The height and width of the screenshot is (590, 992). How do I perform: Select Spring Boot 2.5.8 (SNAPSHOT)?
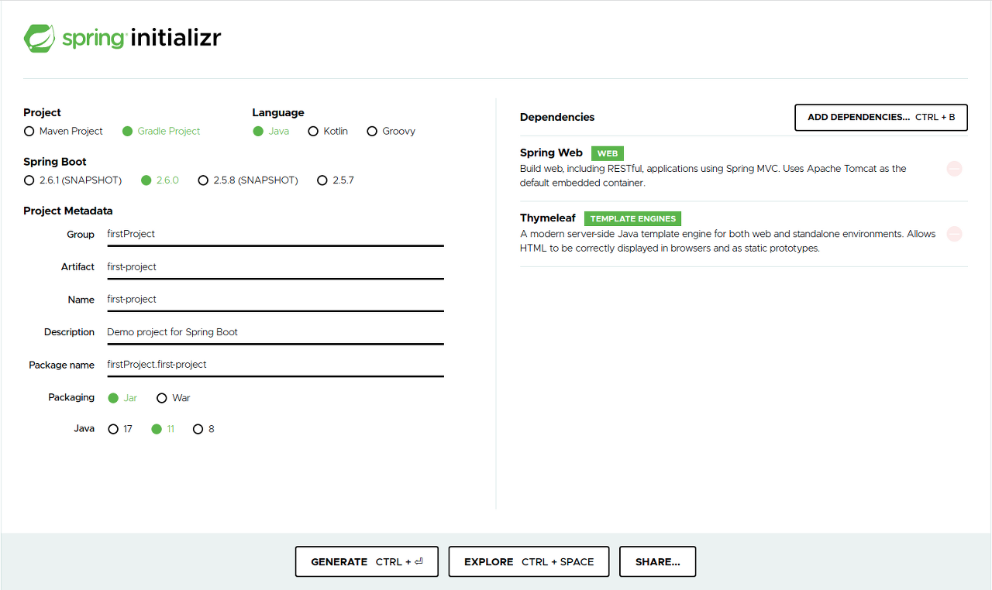pos(248,180)
